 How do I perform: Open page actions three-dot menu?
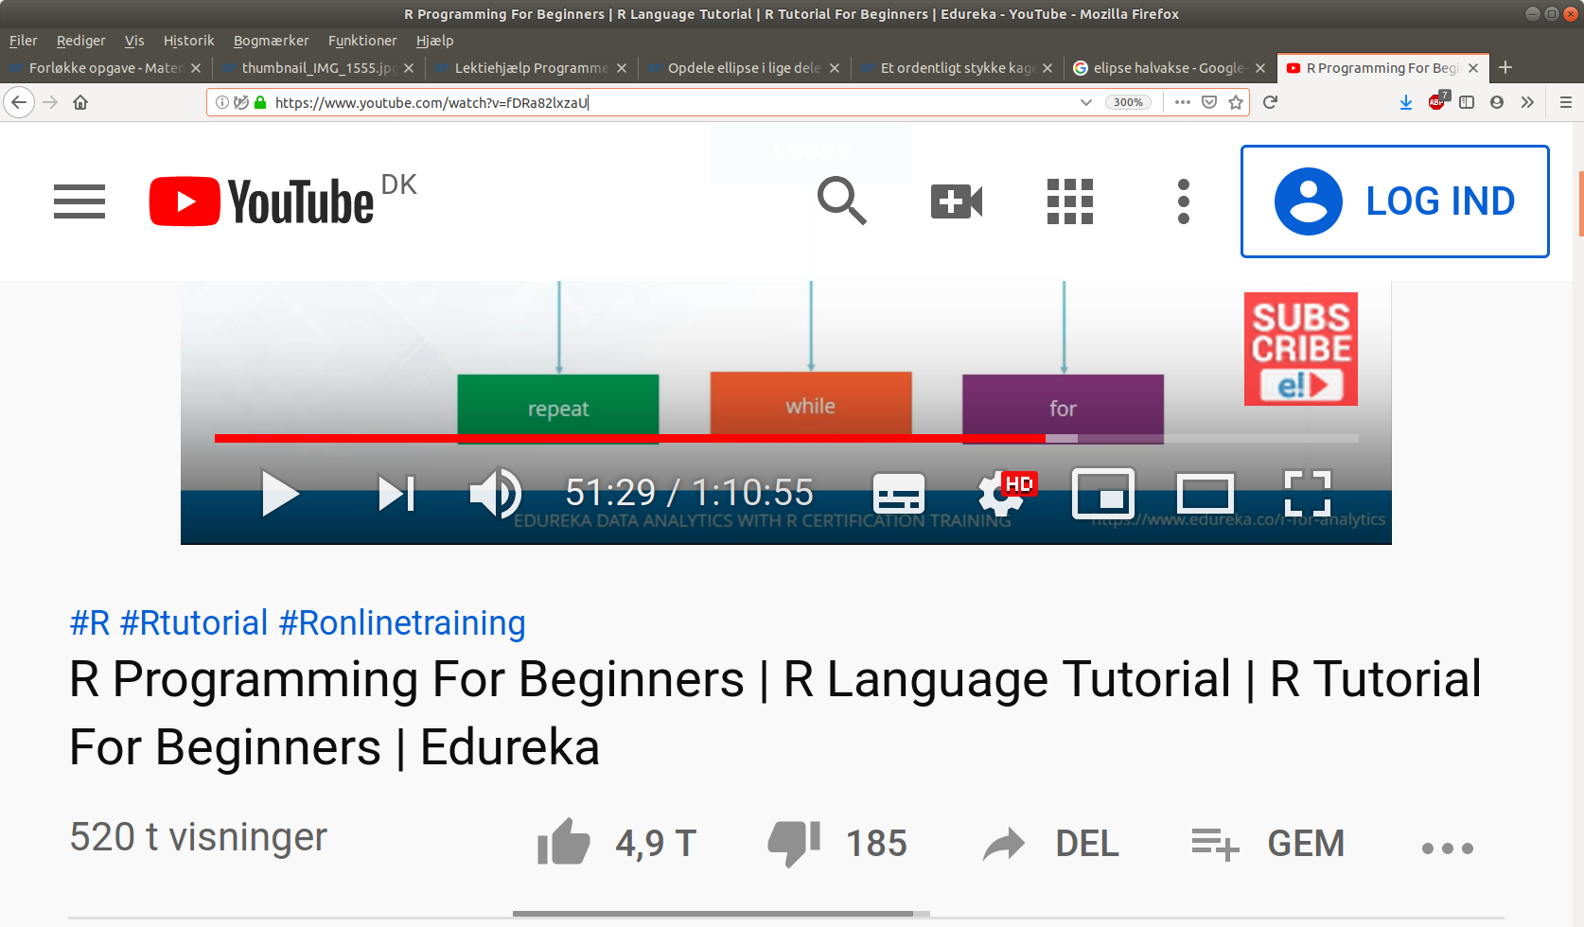[x=1183, y=102]
